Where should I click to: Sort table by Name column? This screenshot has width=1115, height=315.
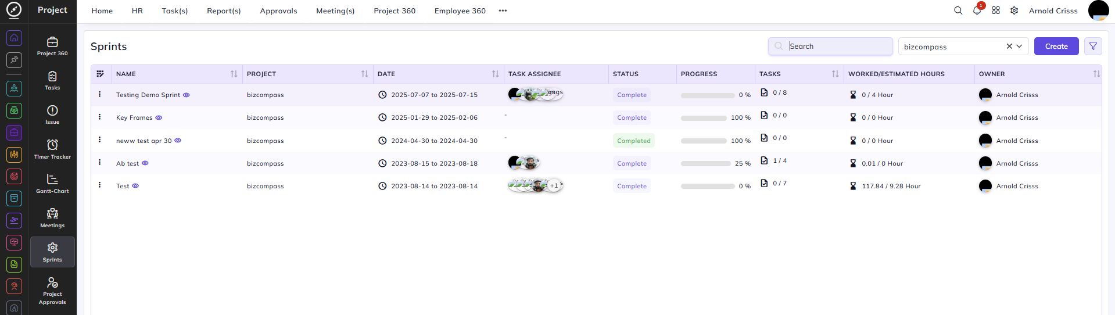(x=234, y=74)
